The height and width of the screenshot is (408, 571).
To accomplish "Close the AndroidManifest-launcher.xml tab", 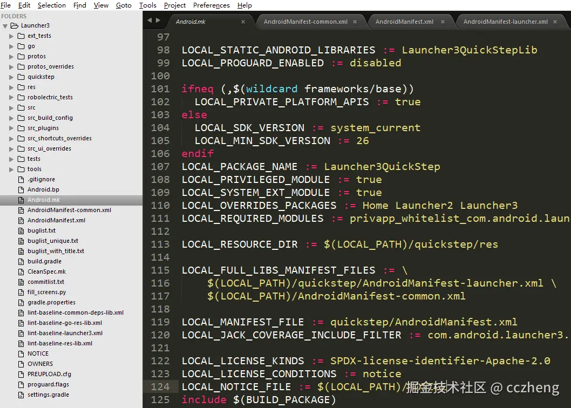I will tap(555, 22).
